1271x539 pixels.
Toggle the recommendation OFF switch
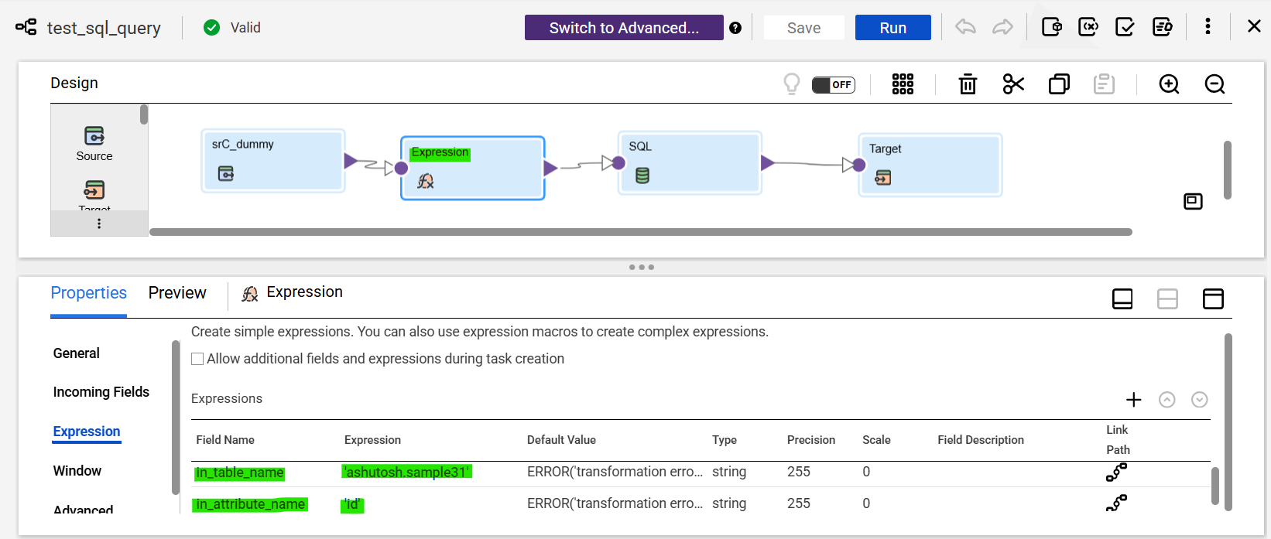[x=833, y=84]
